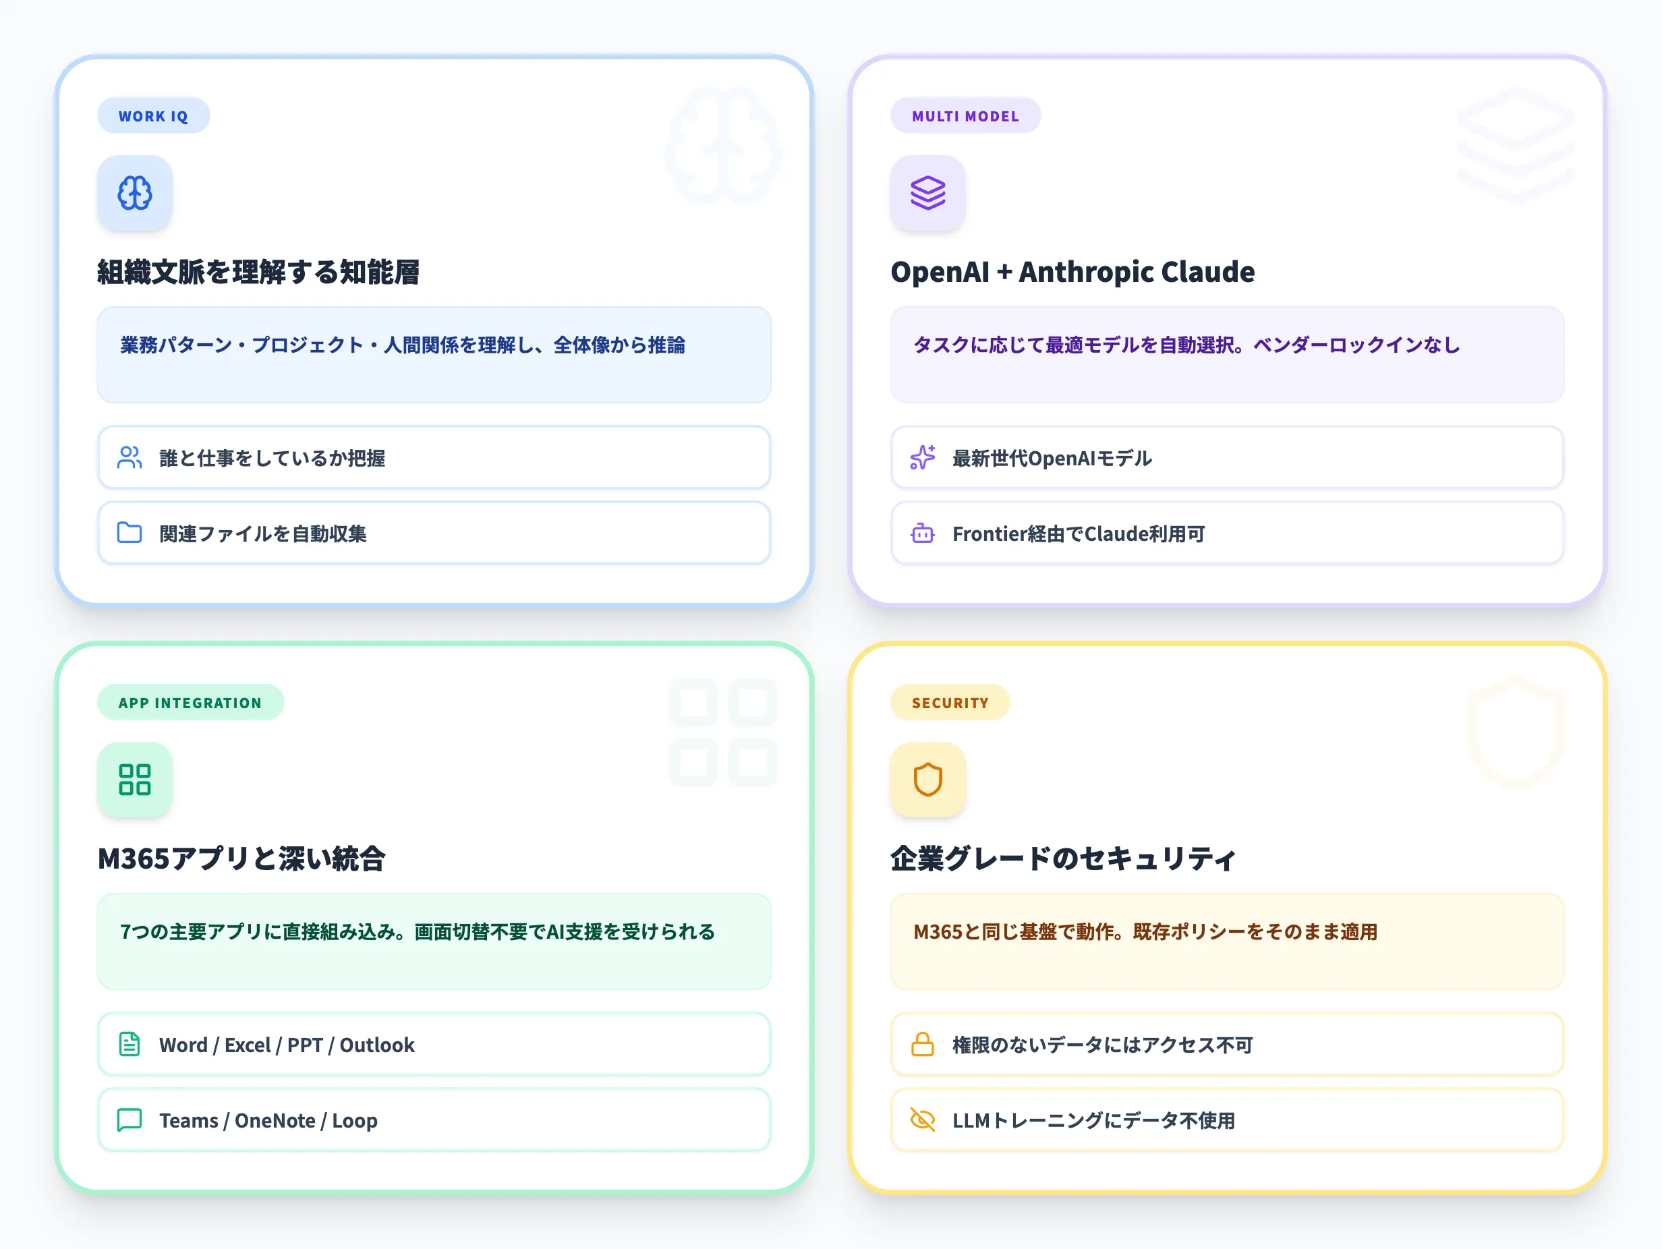Viewport: 1662px width, 1249px height.
Task: Click the sparkles icon next to 最新世代OpenAIモデル
Action: tap(923, 458)
